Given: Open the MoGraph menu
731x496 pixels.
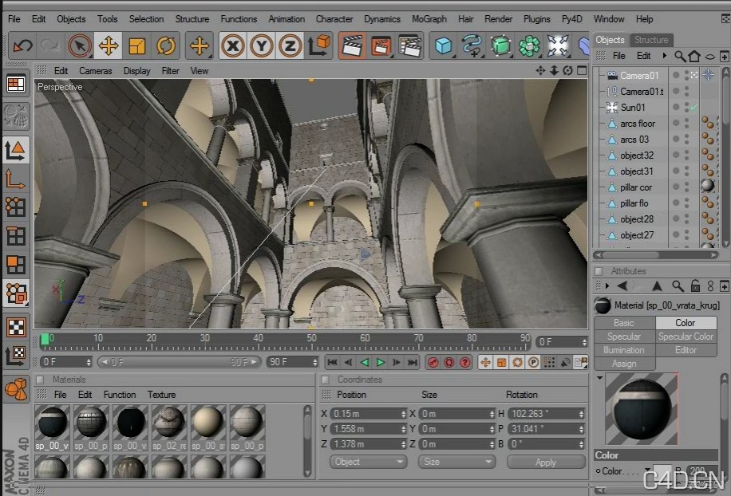Looking at the screenshot, I should 429,19.
